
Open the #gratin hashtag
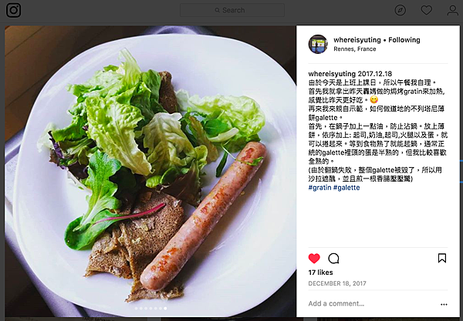point(319,188)
